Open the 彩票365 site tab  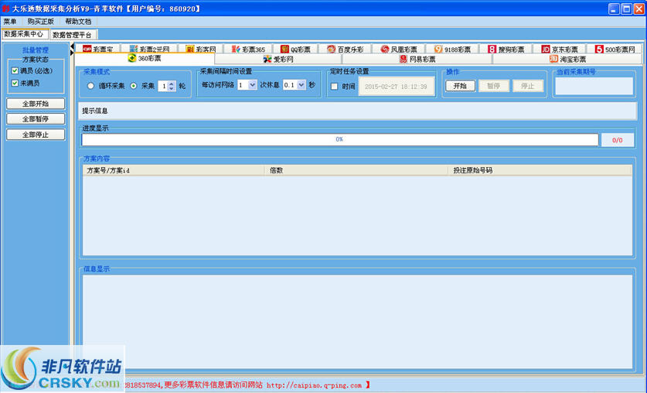pos(248,49)
